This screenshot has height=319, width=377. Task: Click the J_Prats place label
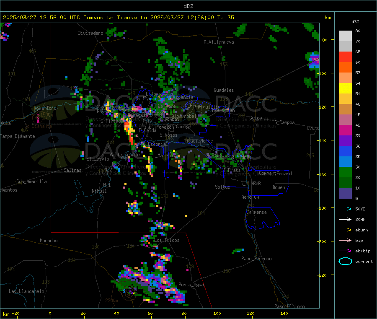tap(232, 170)
